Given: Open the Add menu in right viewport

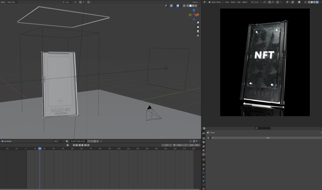Looking at the screenshot, I should coord(239,2).
